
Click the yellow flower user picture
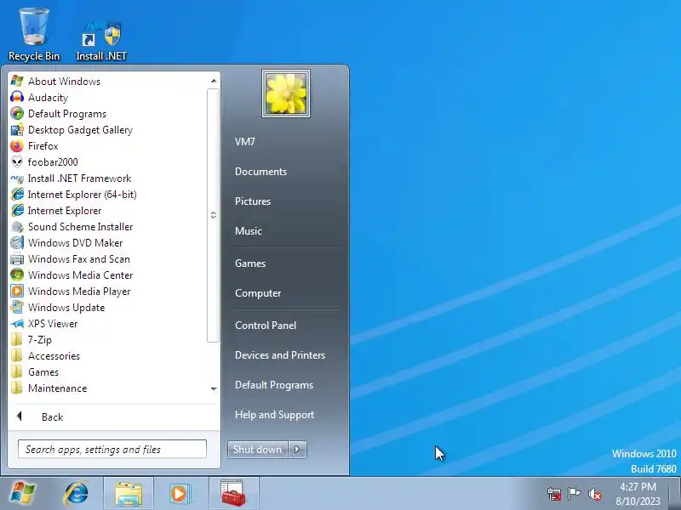point(286,93)
